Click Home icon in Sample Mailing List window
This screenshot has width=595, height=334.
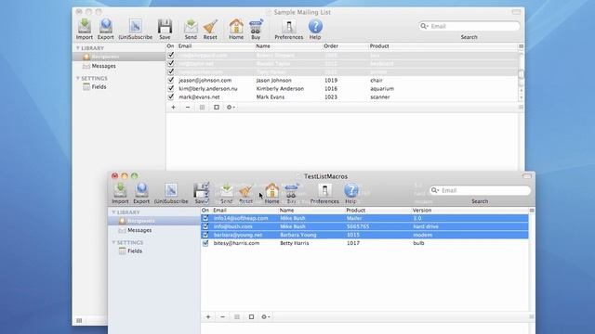[x=236, y=26]
